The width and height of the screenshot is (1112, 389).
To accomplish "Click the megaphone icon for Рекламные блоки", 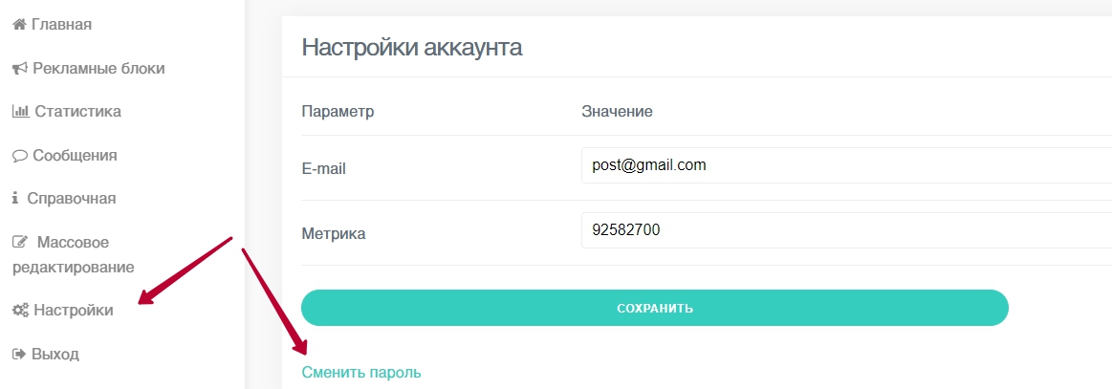I will tap(19, 69).
